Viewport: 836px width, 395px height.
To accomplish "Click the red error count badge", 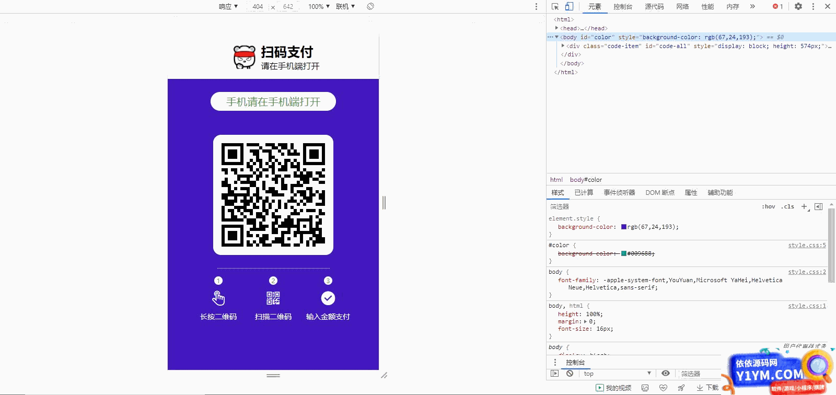I will pyautogui.click(x=778, y=6).
